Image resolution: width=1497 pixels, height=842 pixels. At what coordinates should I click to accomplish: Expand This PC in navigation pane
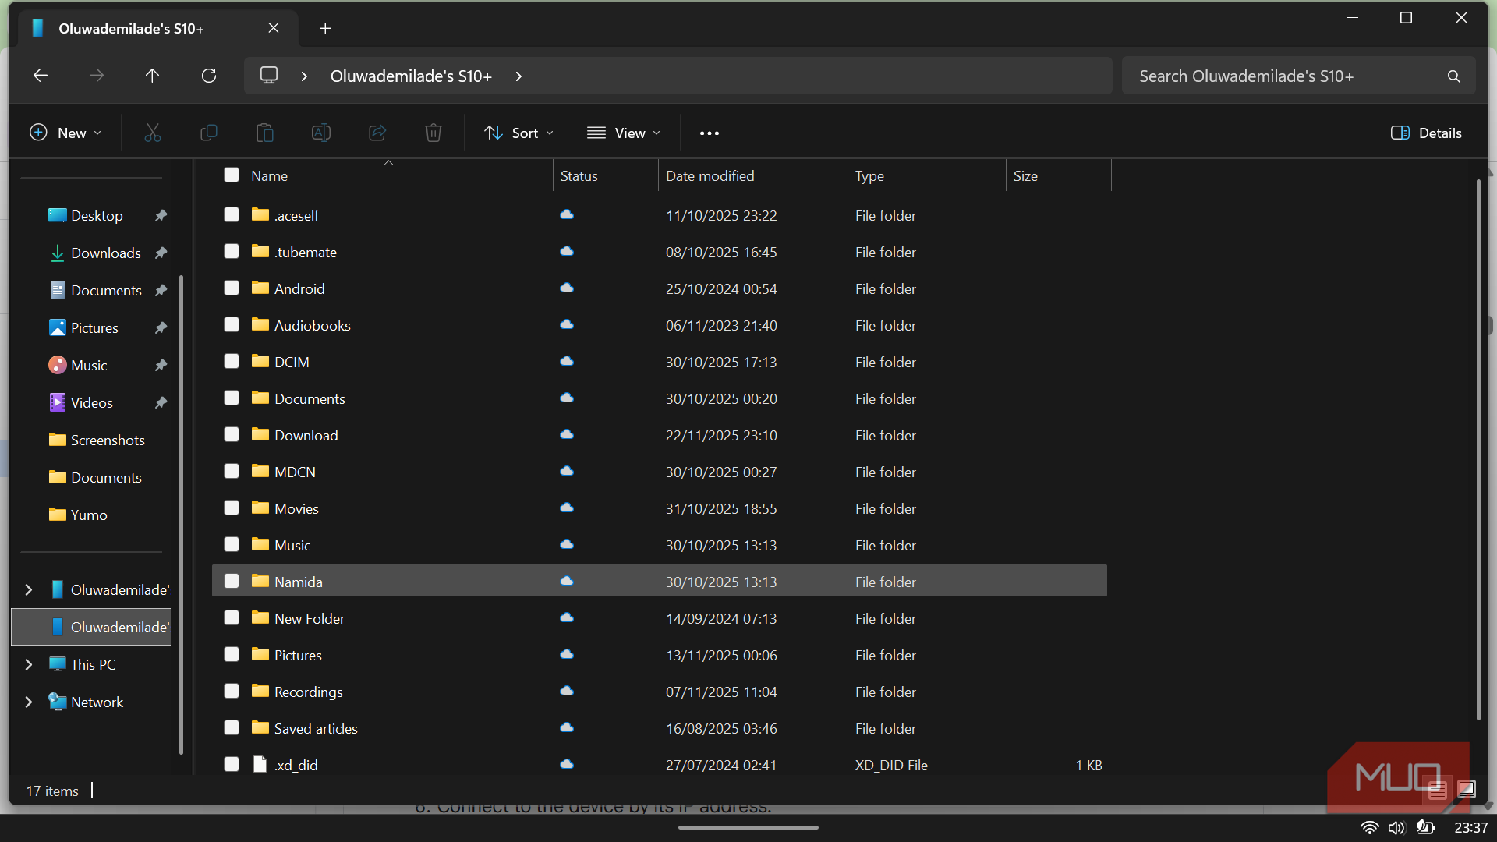click(x=29, y=665)
